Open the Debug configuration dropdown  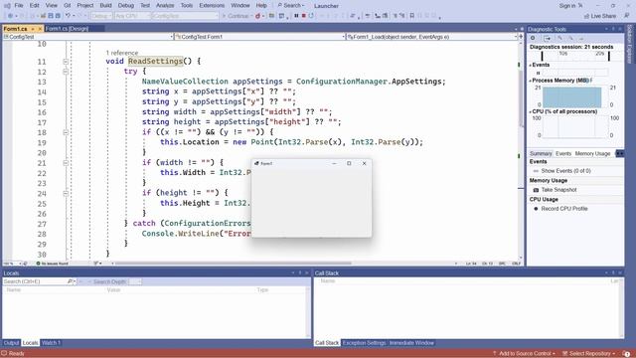pyautogui.click(x=101, y=16)
